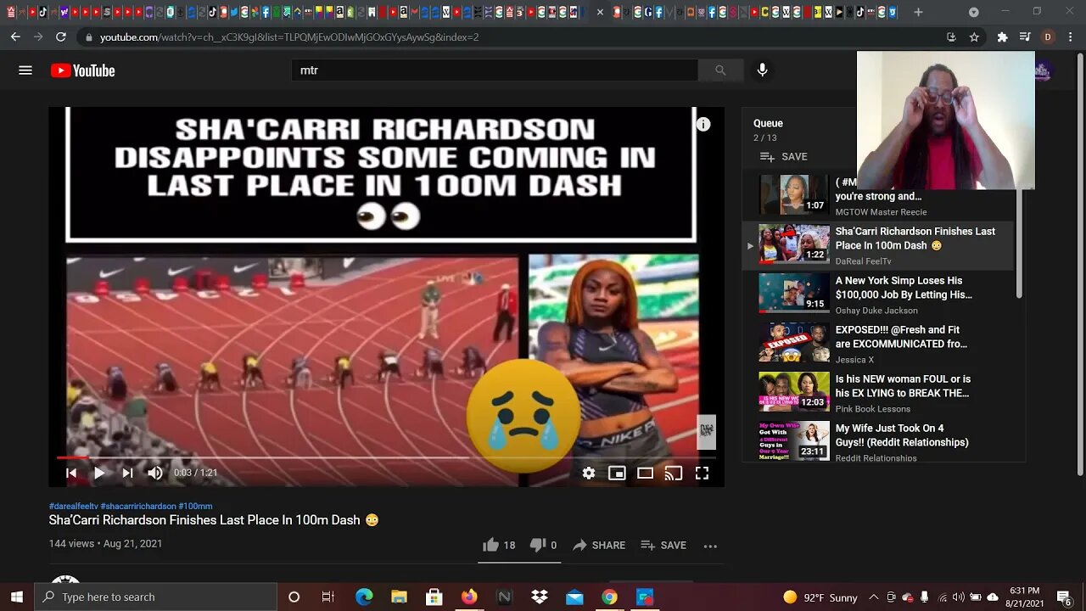The height and width of the screenshot is (611, 1086).
Task: Open media control icon in Chrome toolbar
Action: click(1025, 37)
